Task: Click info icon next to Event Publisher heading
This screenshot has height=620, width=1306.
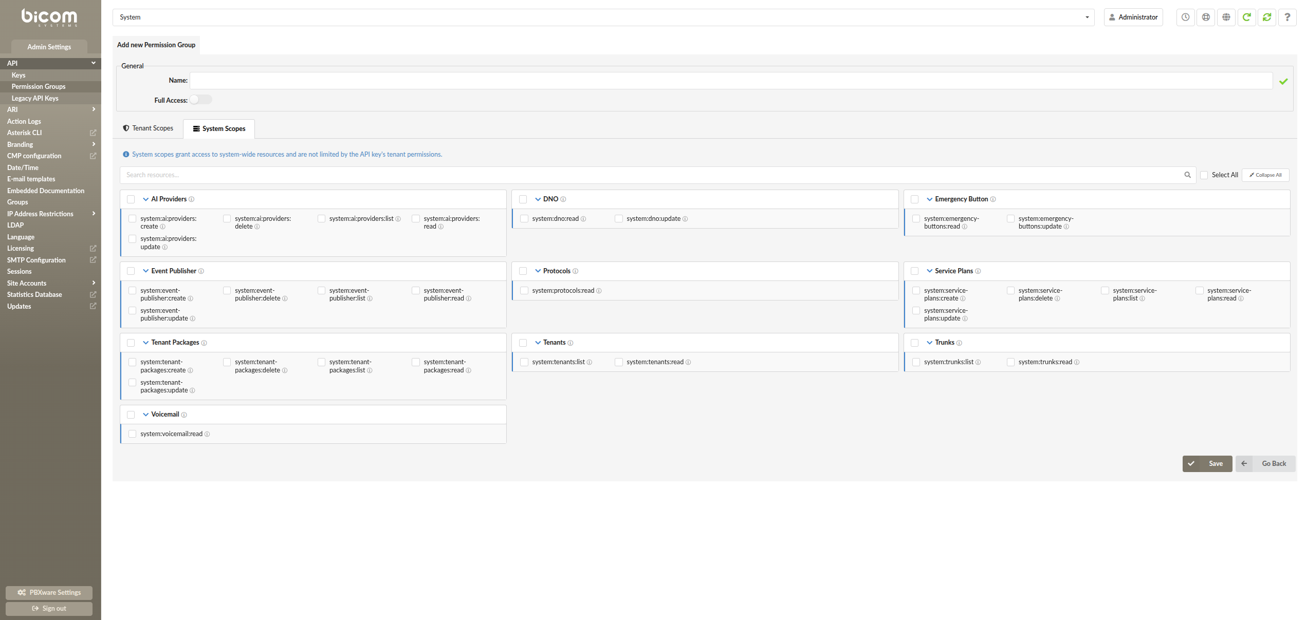Action: [x=201, y=271]
